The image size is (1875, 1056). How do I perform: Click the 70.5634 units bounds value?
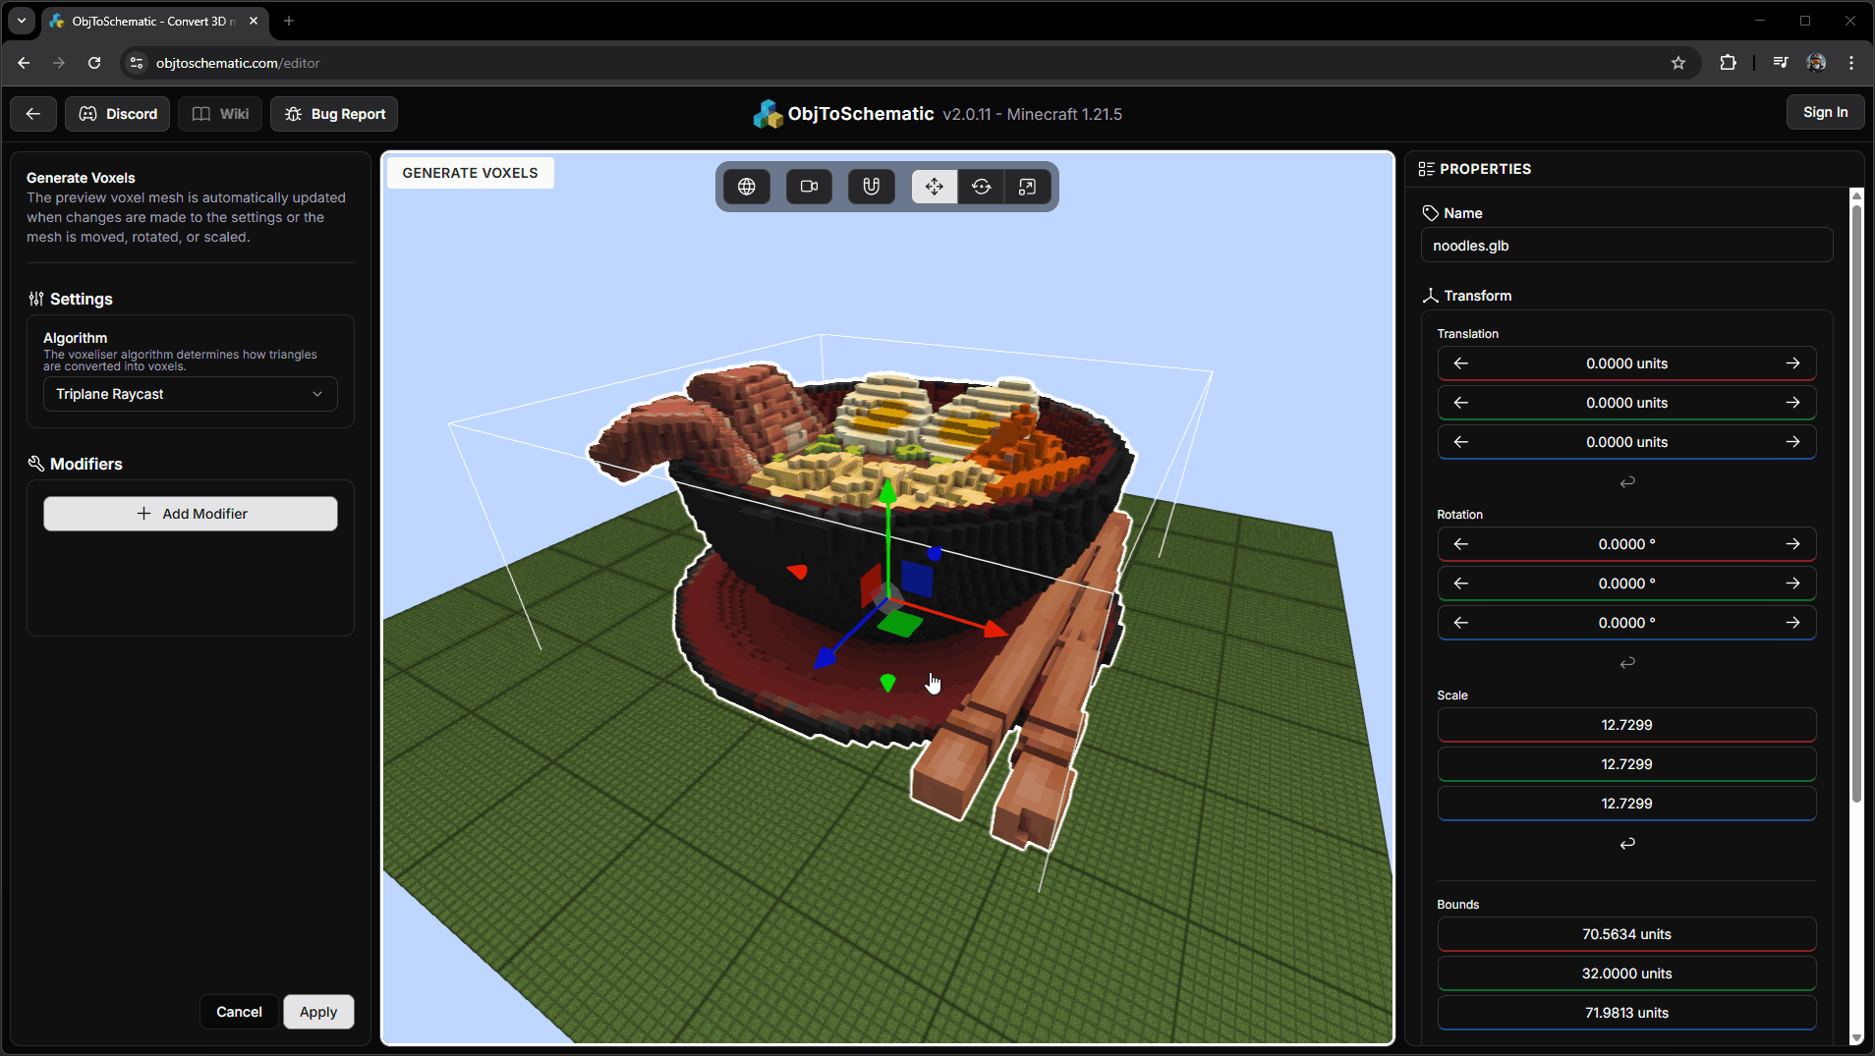(1626, 934)
